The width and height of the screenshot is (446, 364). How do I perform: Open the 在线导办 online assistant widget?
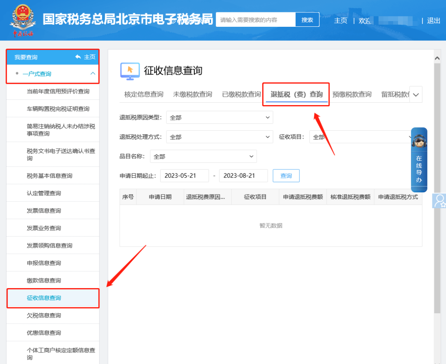[419, 160]
